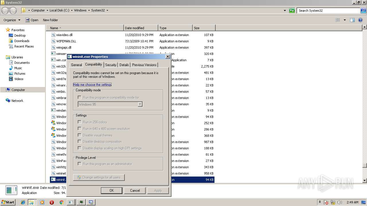The image size is (367, 206).
Task: Open Music library
Action: [x=18, y=68]
